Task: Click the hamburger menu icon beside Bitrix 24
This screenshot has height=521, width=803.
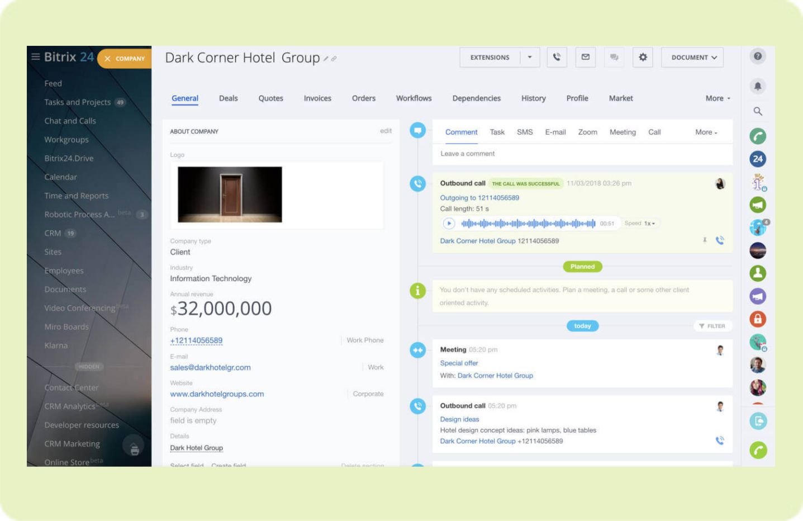Action: pyautogui.click(x=35, y=57)
